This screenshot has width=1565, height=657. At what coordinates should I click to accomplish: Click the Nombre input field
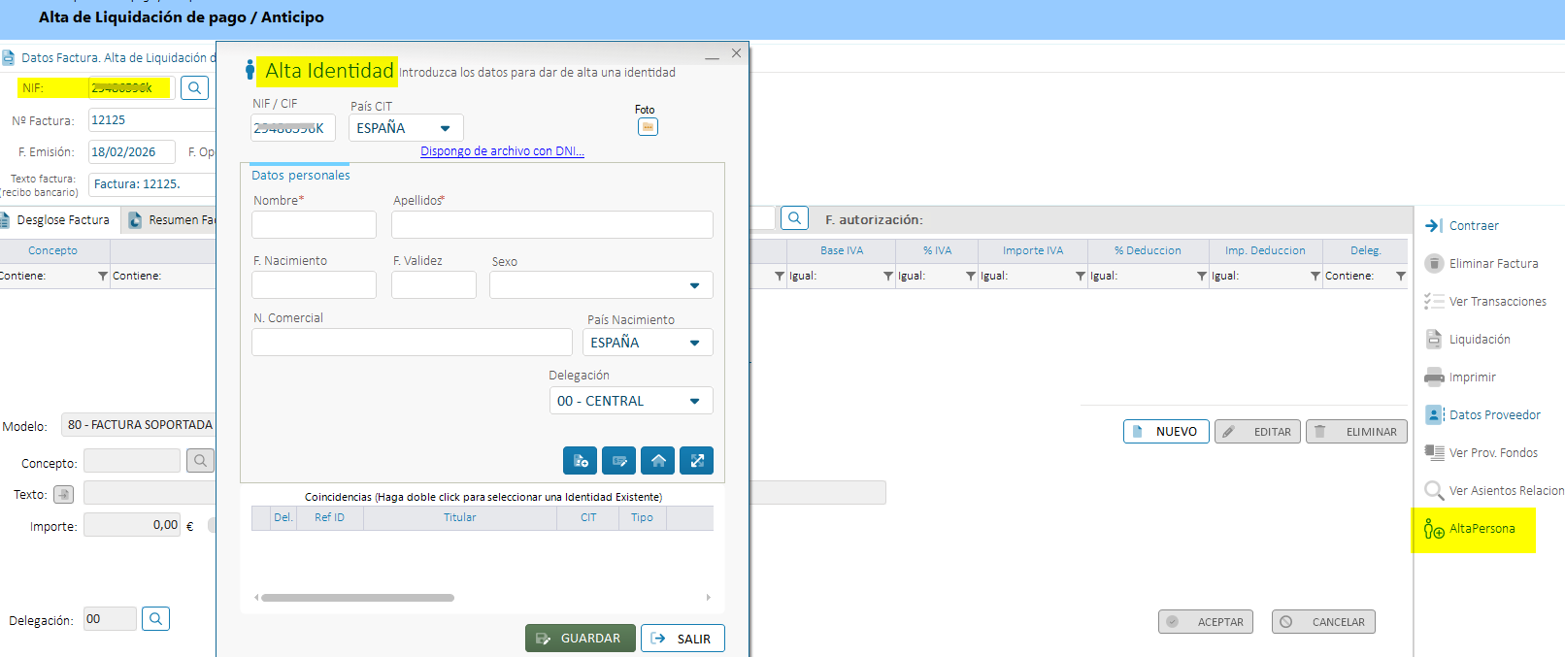tap(314, 225)
